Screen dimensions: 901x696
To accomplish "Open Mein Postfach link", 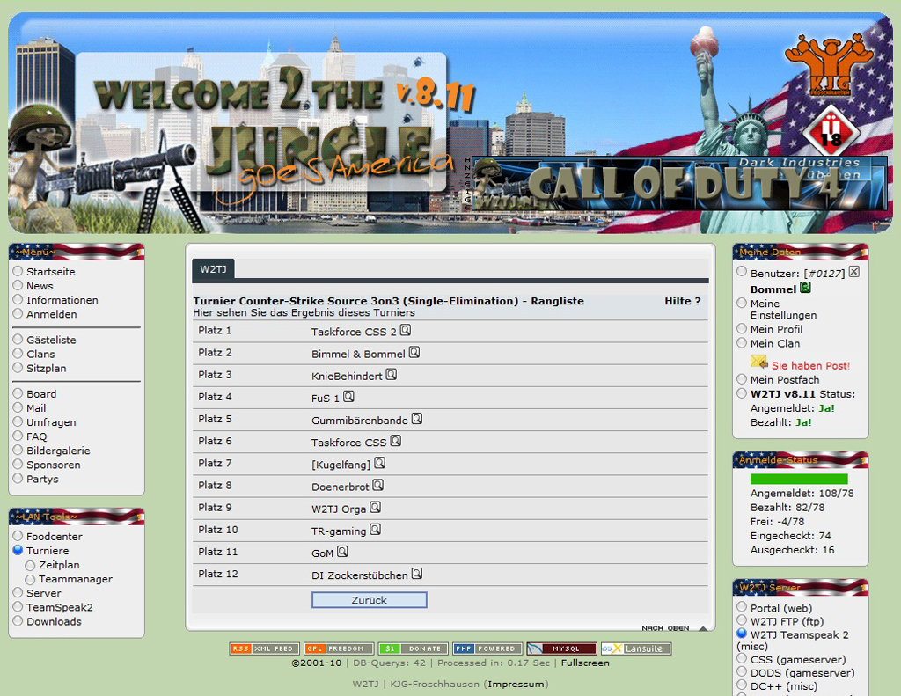I will [x=785, y=379].
